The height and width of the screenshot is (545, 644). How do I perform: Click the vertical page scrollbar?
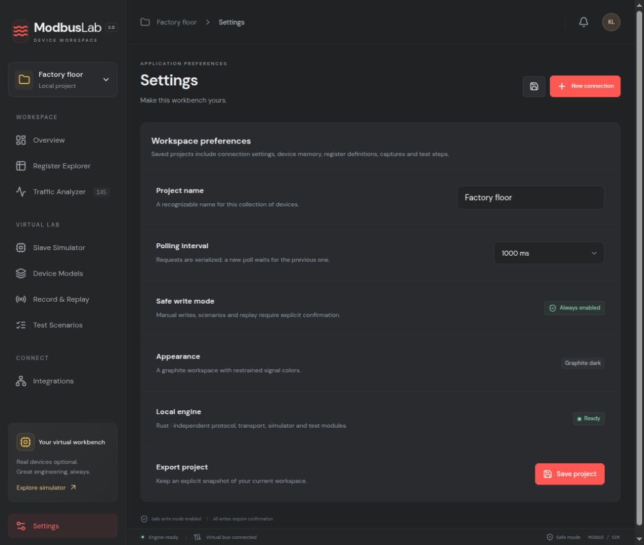(639, 268)
